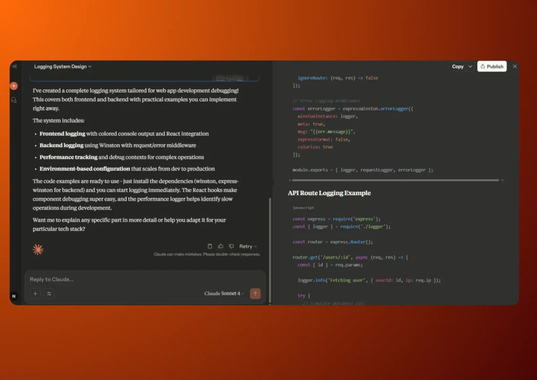Open the Claude Sonnet 4 model selector
This screenshot has width=537, height=380.
[224, 293]
